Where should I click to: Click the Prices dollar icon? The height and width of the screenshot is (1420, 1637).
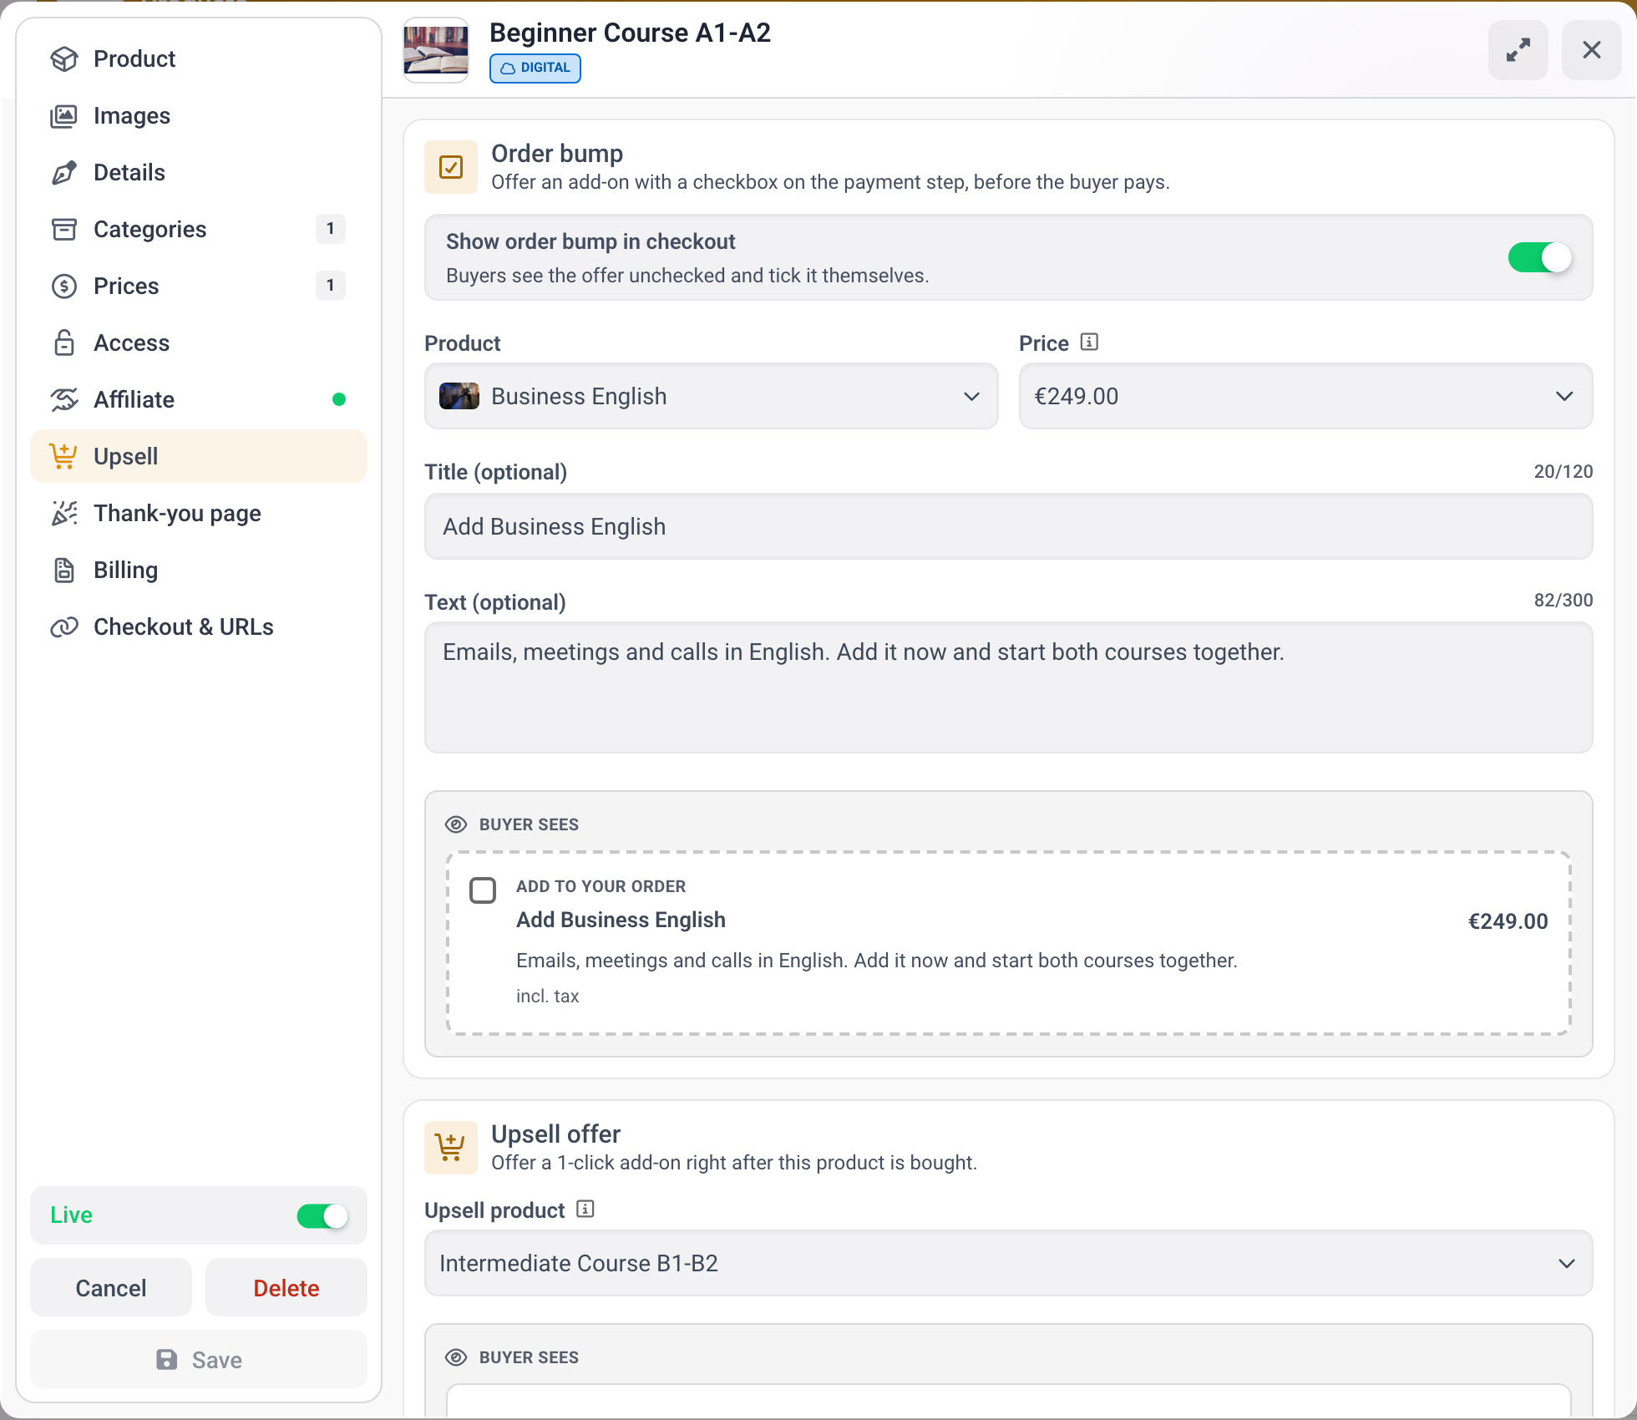[x=64, y=286]
